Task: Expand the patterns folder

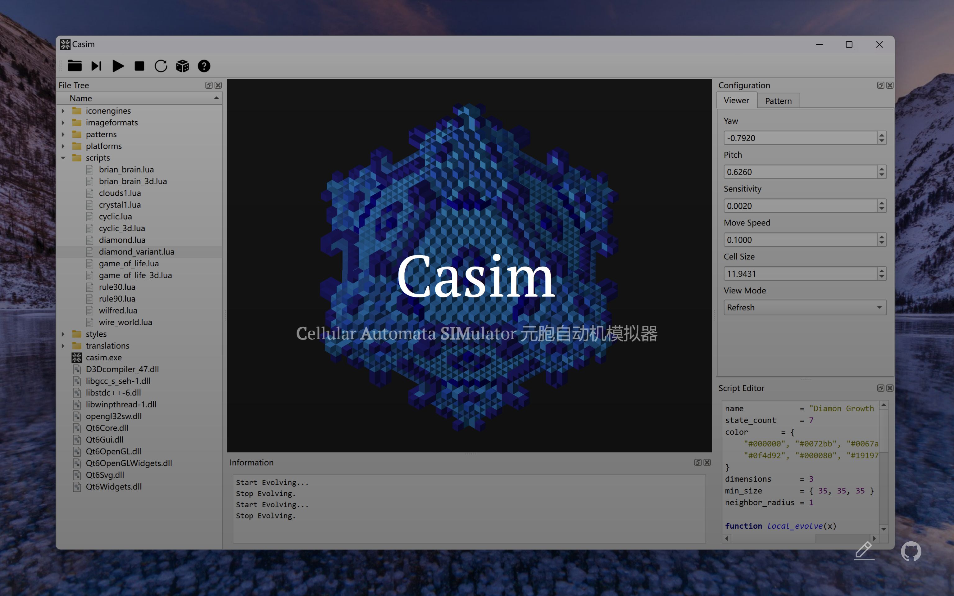Action: [x=63, y=134]
